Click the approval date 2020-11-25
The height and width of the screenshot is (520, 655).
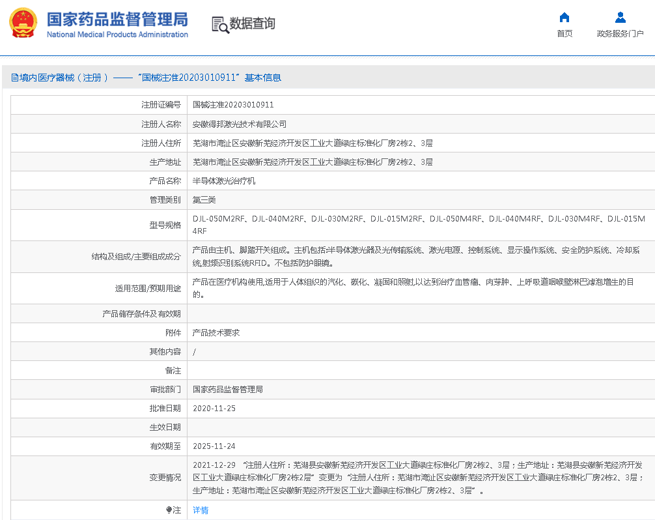[214, 409]
